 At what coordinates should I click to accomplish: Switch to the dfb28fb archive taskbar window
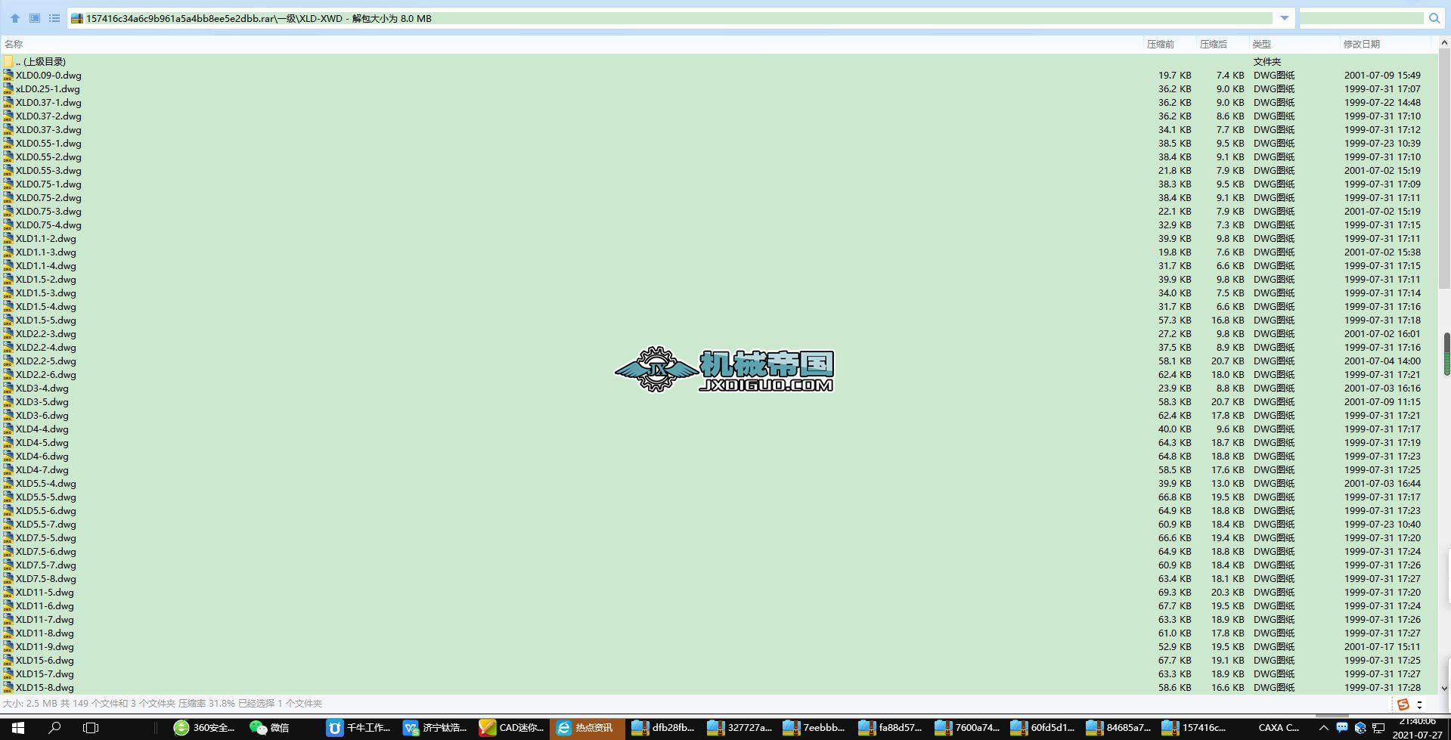point(663,727)
